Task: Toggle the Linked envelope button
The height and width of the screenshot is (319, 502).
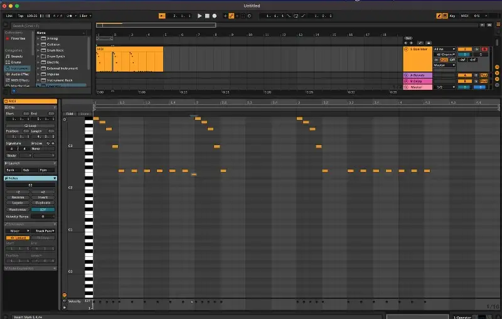Action: tap(18, 238)
